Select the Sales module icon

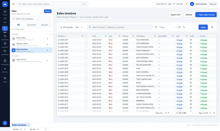point(5,28)
